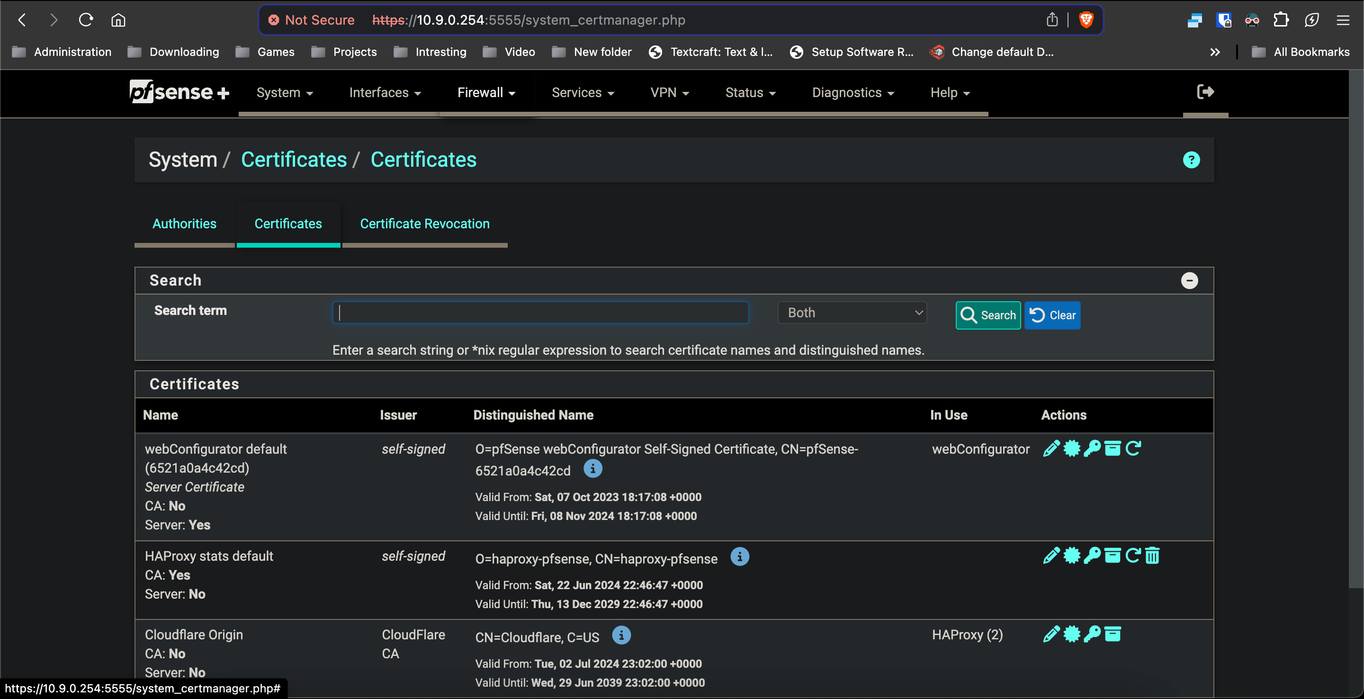Show info for webConfigurator distinguished name
The image size is (1364, 699).
592,469
